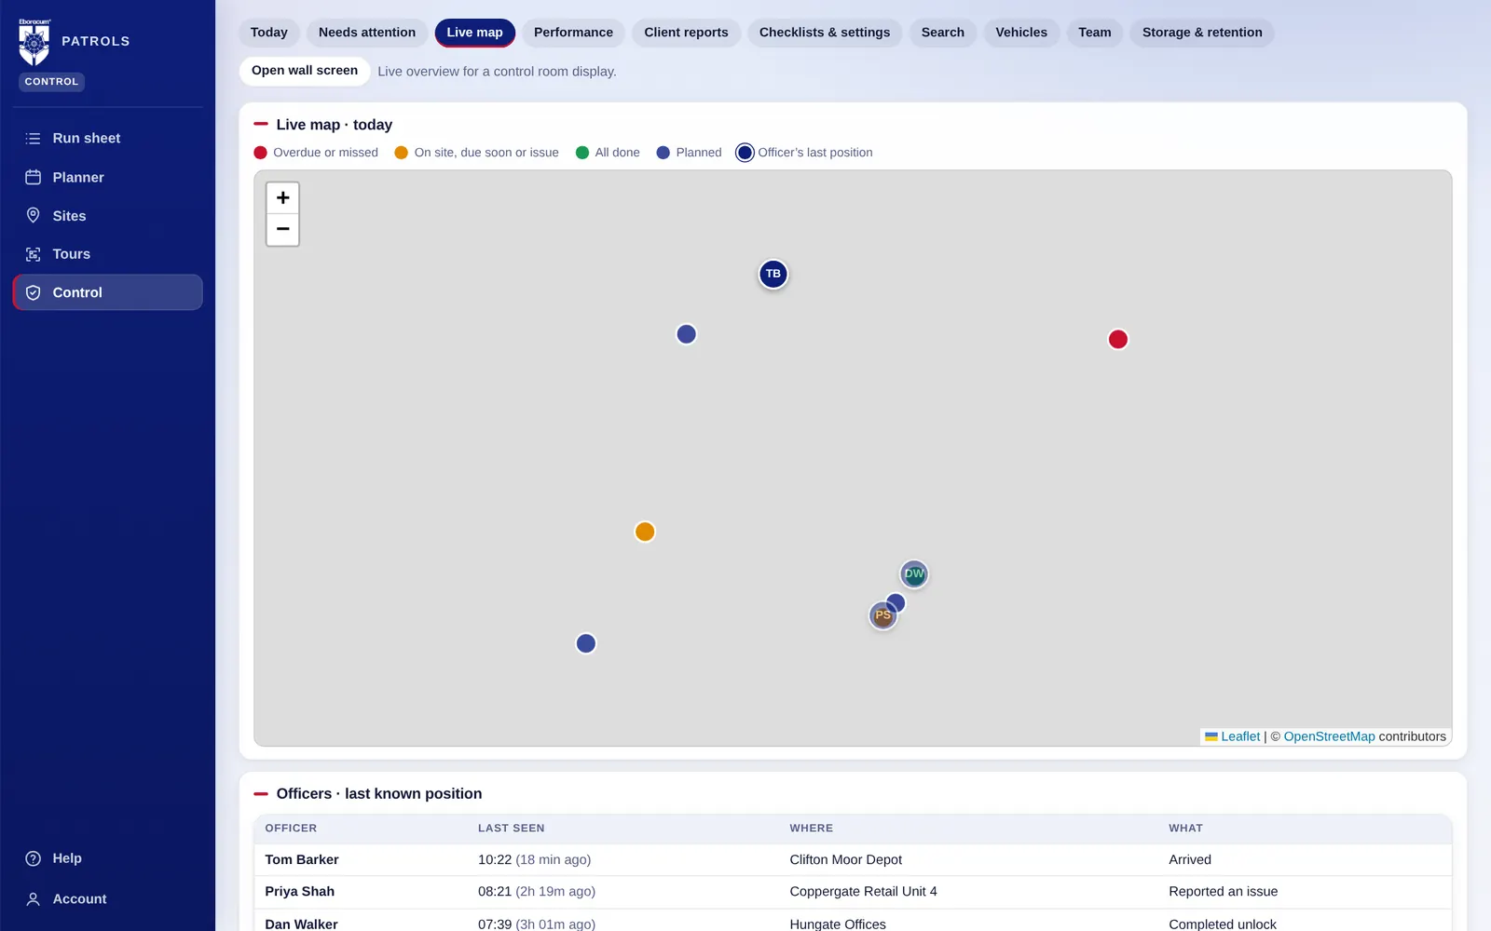Follow the Leaflet attribution link
Viewport: 1491px width, 931px height.
click(x=1240, y=736)
